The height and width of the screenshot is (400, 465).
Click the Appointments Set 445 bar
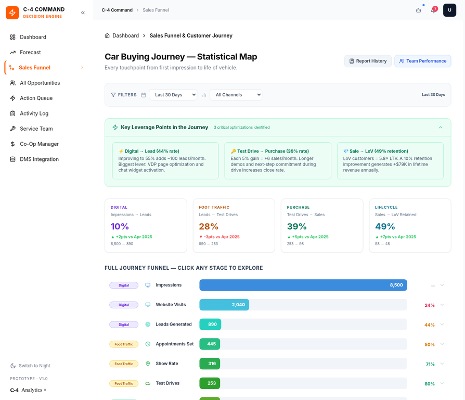click(210, 344)
